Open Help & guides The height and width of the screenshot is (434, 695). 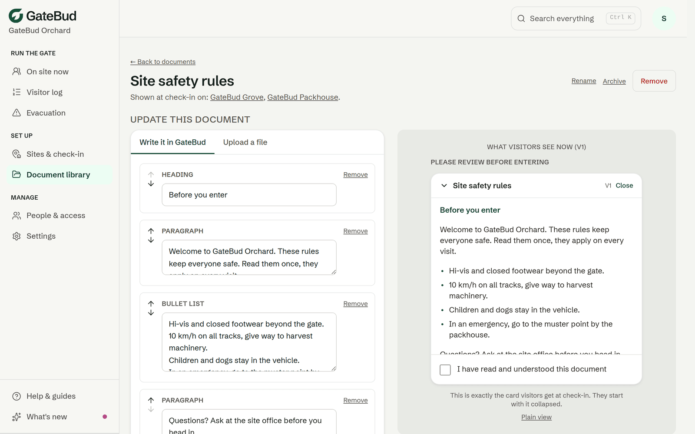pyautogui.click(x=60, y=396)
